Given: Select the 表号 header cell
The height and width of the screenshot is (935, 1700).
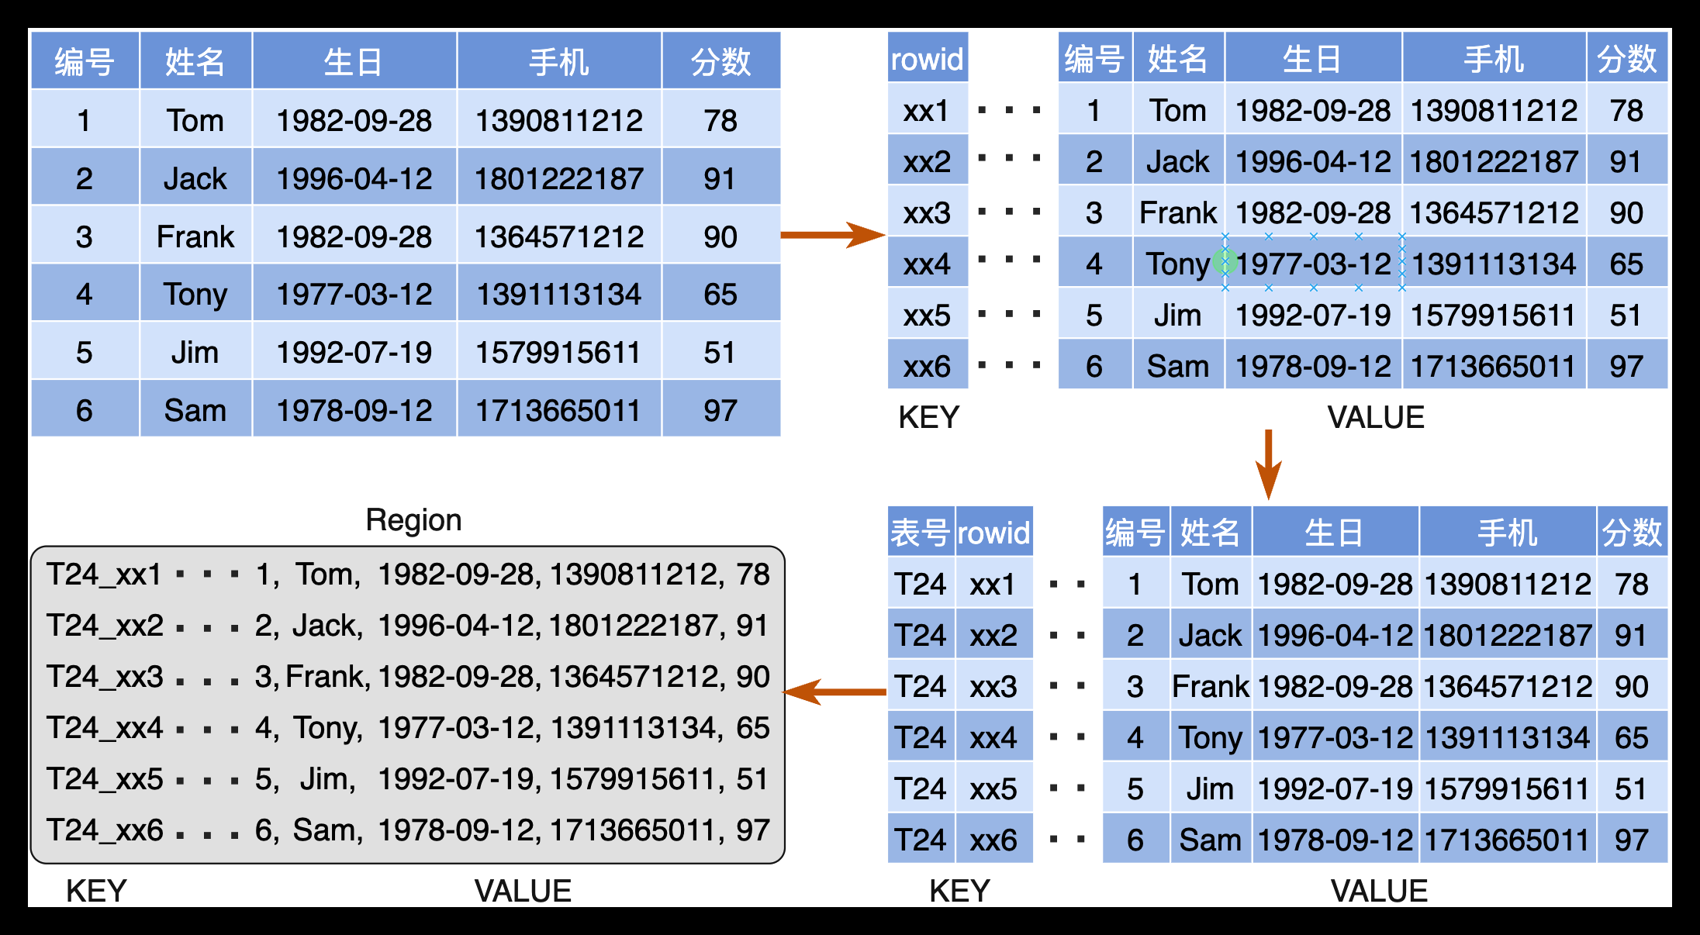Looking at the screenshot, I should click(x=921, y=532).
